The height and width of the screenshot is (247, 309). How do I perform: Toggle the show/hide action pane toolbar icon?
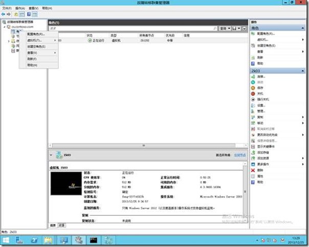35,14
